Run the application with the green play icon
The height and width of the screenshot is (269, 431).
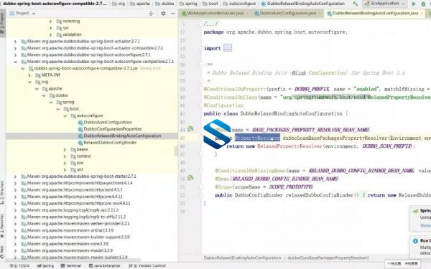pyautogui.click(x=414, y=4)
